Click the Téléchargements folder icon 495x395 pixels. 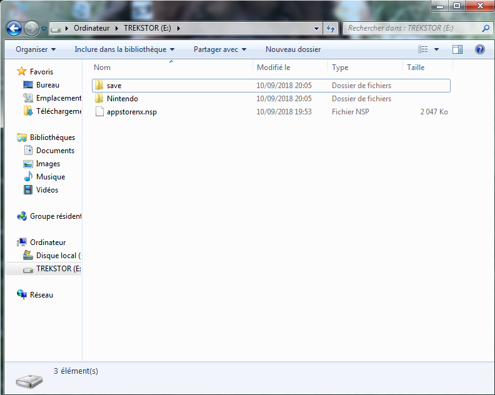(x=27, y=111)
